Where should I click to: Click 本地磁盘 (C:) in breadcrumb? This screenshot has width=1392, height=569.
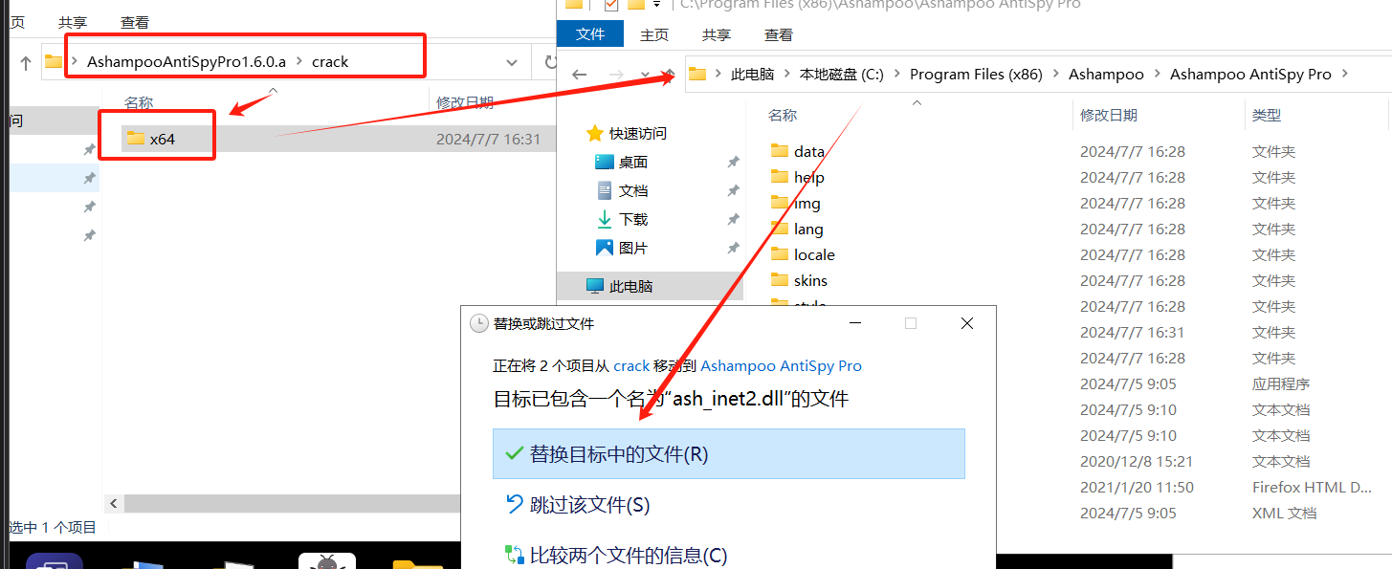(841, 75)
